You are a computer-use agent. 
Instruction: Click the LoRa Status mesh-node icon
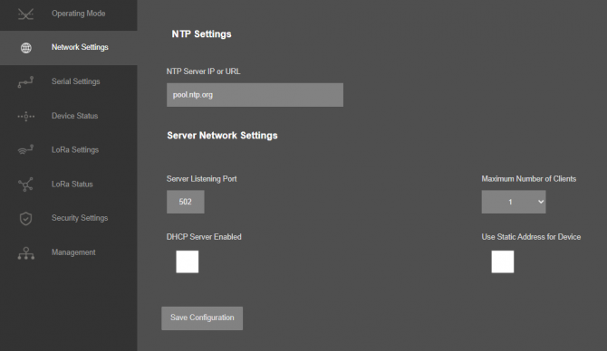(25, 185)
